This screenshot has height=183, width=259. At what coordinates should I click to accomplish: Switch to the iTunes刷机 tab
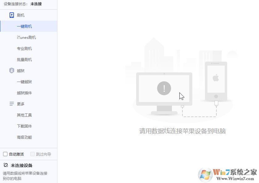click(x=24, y=37)
